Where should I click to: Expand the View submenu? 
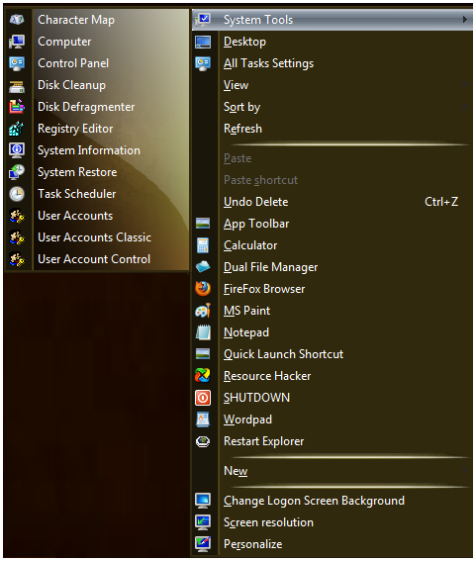point(464,85)
